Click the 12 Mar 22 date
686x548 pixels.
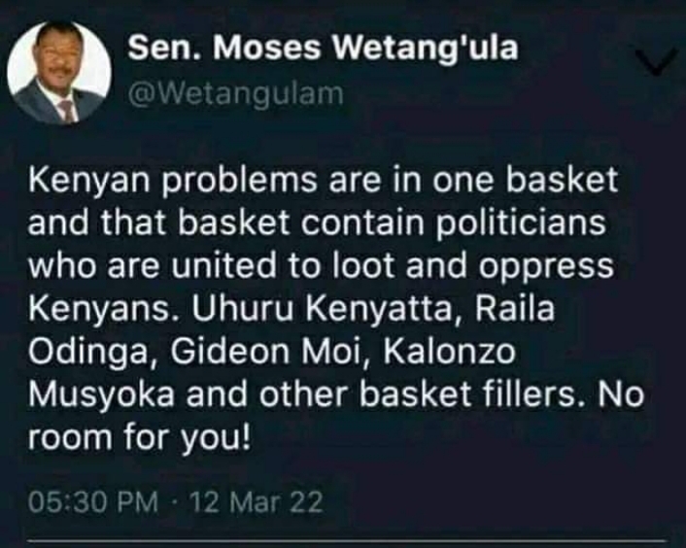tap(257, 502)
